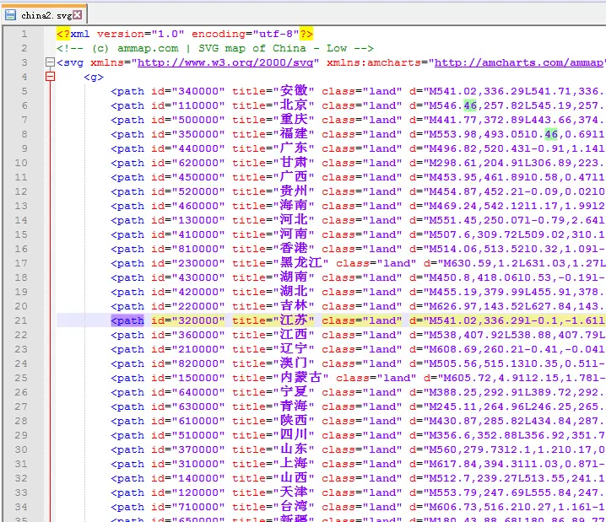The height and width of the screenshot is (522, 606).
Task: Click the title 安徽 on line 5
Action: tap(294, 91)
